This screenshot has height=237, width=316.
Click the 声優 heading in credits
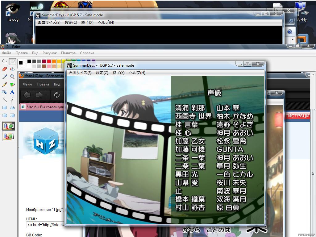[x=214, y=93]
